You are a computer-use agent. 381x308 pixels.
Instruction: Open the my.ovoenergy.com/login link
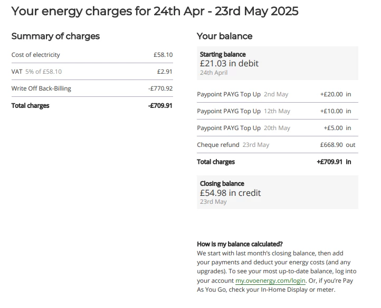click(270, 281)
